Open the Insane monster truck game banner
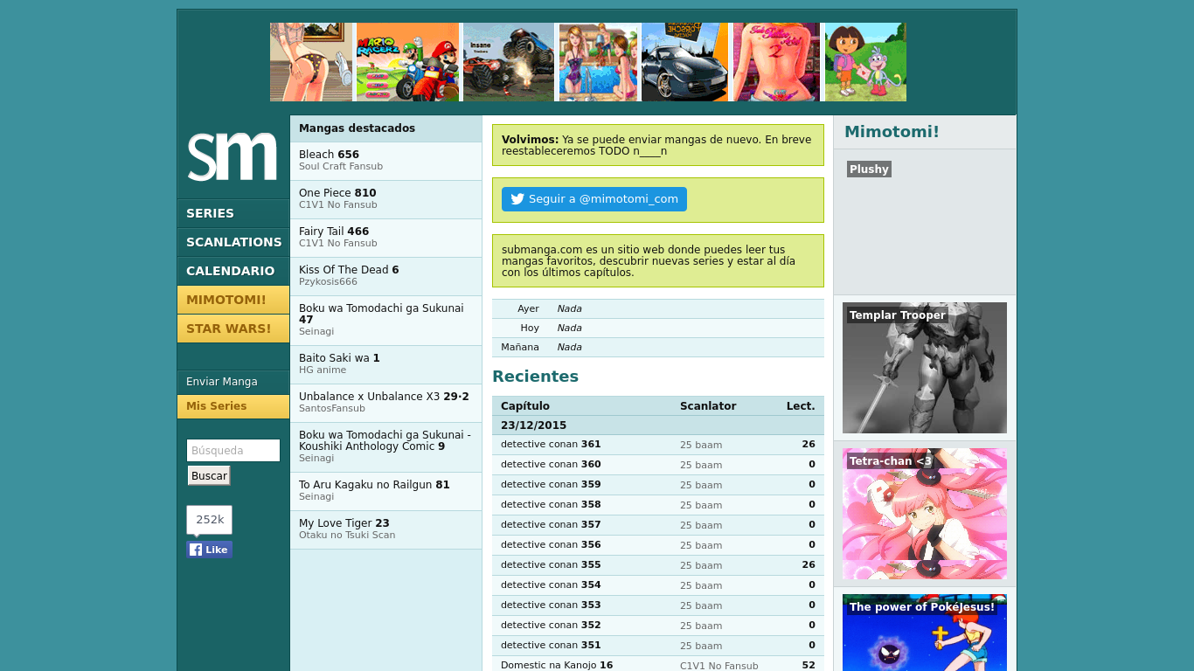The height and width of the screenshot is (671, 1194). tap(508, 62)
